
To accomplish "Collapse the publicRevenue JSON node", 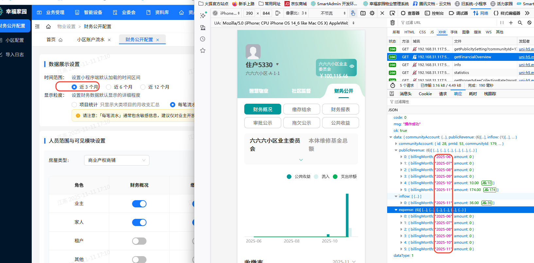I will (396, 150).
